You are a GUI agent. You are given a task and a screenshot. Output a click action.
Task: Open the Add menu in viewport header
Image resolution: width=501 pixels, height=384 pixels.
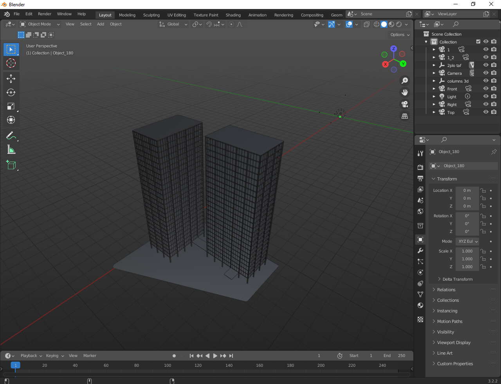[101, 24]
